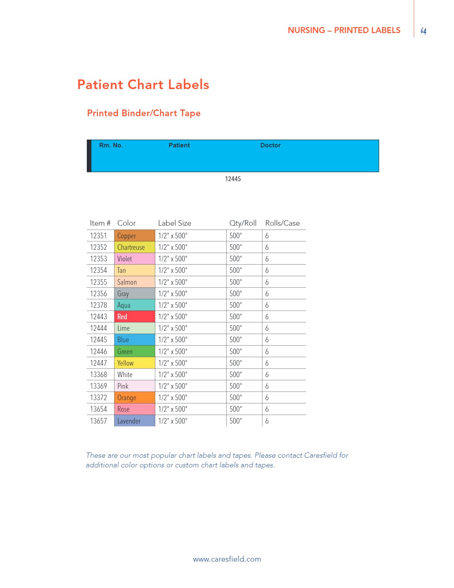This screenshot has width=454, height=588.
Task: Select the Aqua color cell
Action: [x=134, y=305]
